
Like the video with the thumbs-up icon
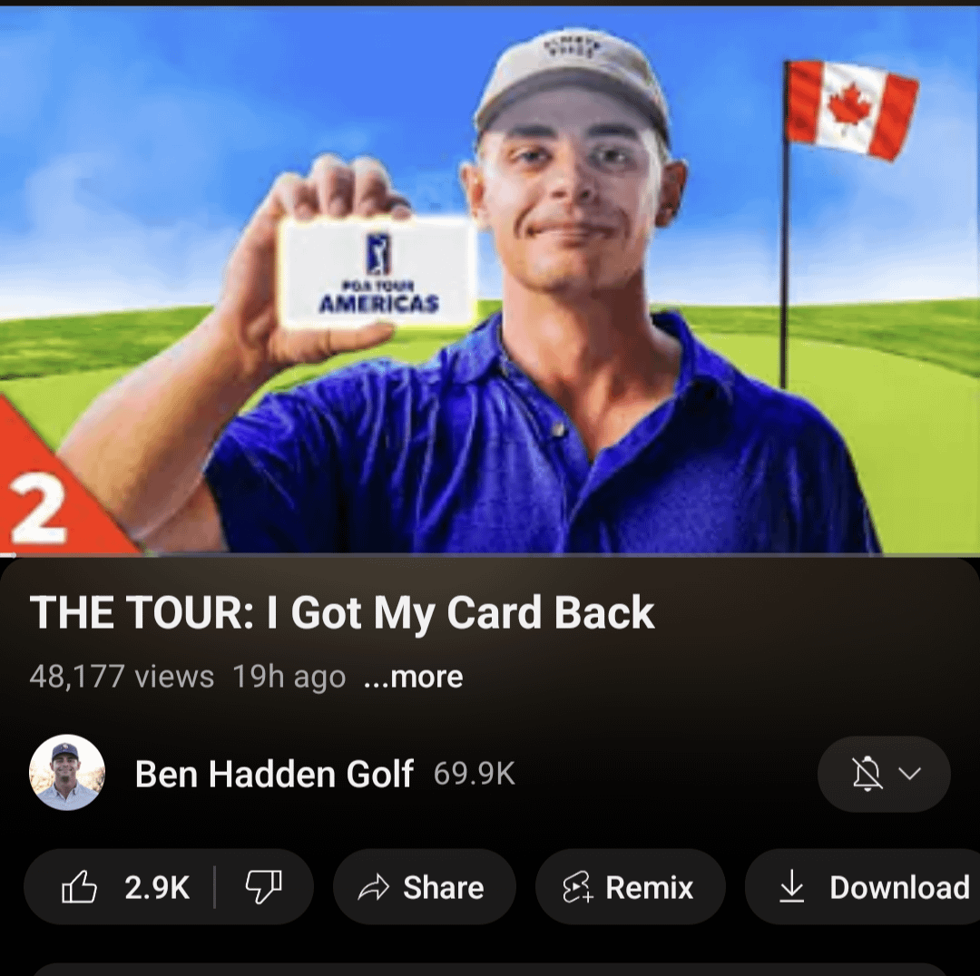79,887
